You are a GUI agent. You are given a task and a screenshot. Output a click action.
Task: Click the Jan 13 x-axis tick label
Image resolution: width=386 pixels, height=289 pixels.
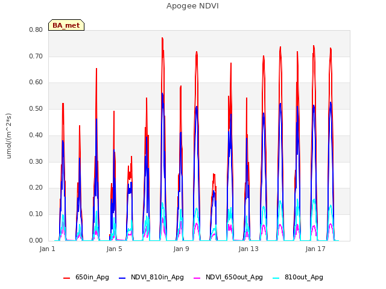click(248, 249)
